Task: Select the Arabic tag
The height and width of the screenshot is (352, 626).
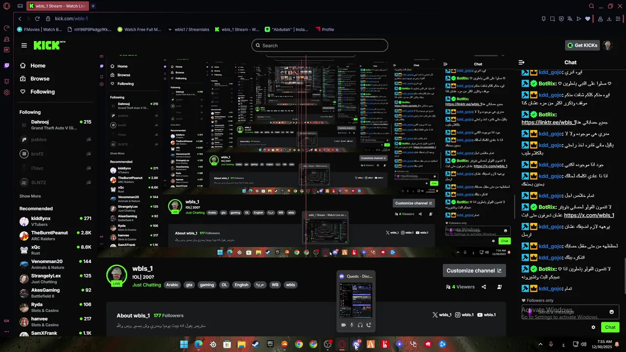Action: click(x=172, y=285)
